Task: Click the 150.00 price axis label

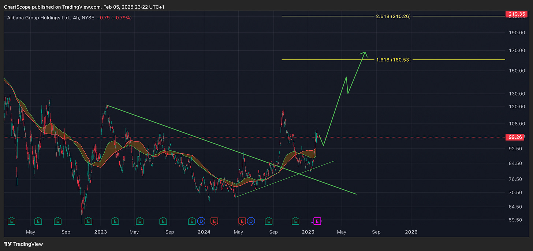Action: pyautogui.click(x=517, y=71)
